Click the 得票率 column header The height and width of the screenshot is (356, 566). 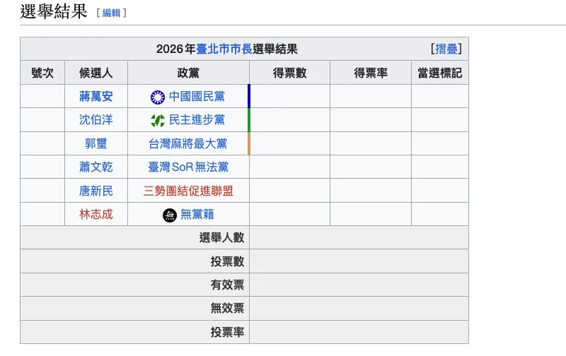pyautogui.click(x=371, y=73)
